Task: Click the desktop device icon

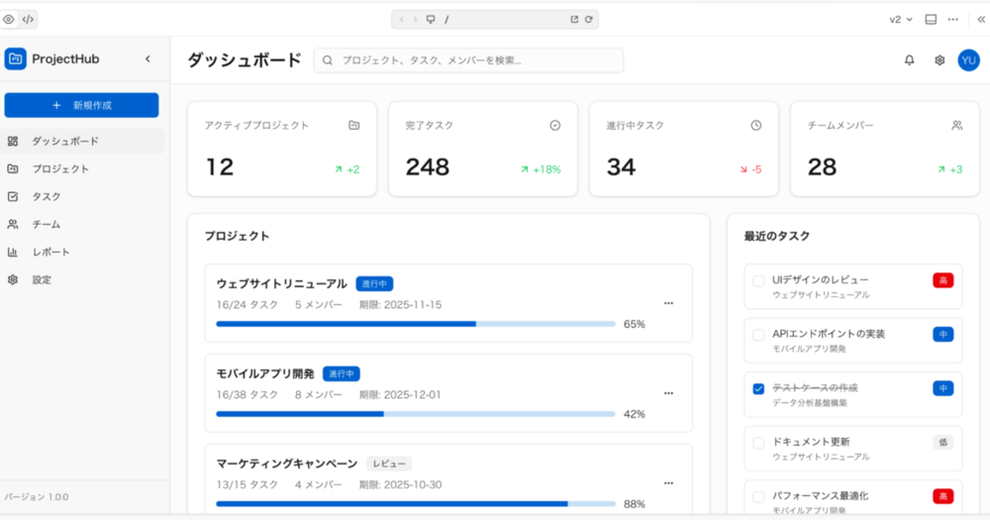Action: point(431,20)
